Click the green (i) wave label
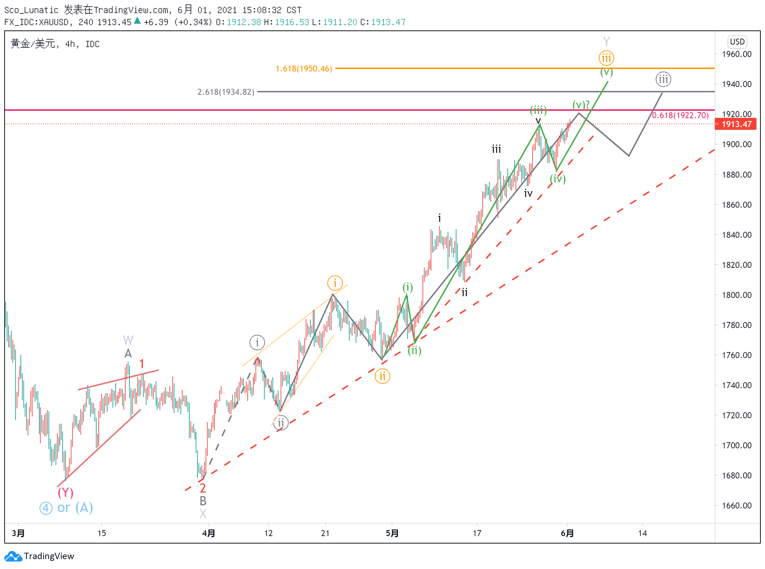 pyautogui.click(x=408, y=287)
